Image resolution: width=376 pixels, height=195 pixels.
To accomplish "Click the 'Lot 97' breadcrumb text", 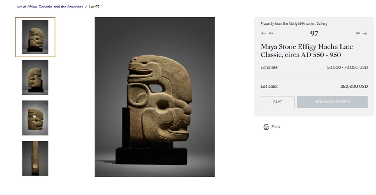I will click(94, 7).
